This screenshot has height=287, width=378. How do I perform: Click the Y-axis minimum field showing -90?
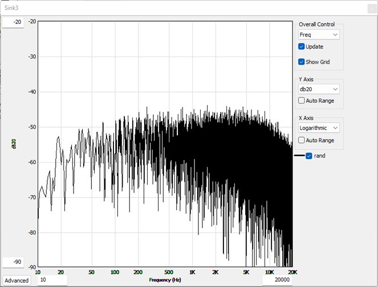pyautogui.click(x=13, y=262)
